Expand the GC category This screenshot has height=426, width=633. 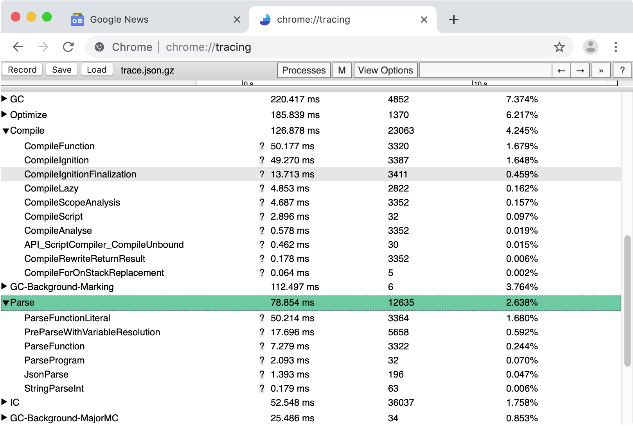pyautogui.click(x=5, y=99)
